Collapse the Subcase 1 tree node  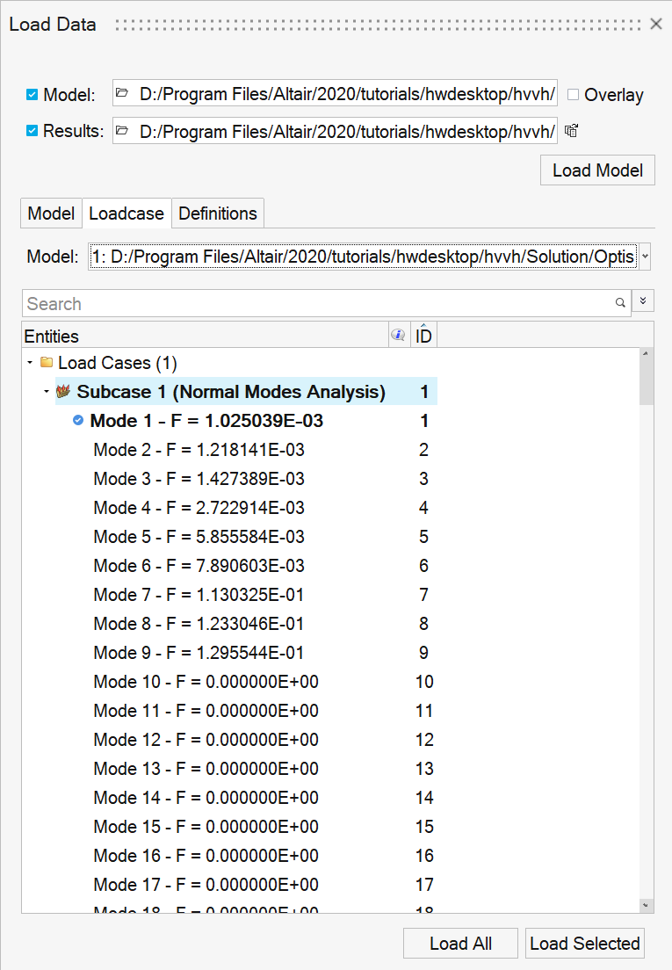(46, 392)
